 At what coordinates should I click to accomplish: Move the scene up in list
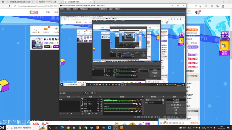68,114
